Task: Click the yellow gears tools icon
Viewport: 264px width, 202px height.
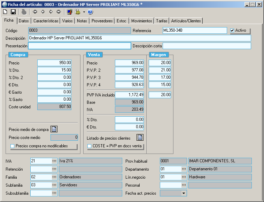Action: tap(78, 12)
